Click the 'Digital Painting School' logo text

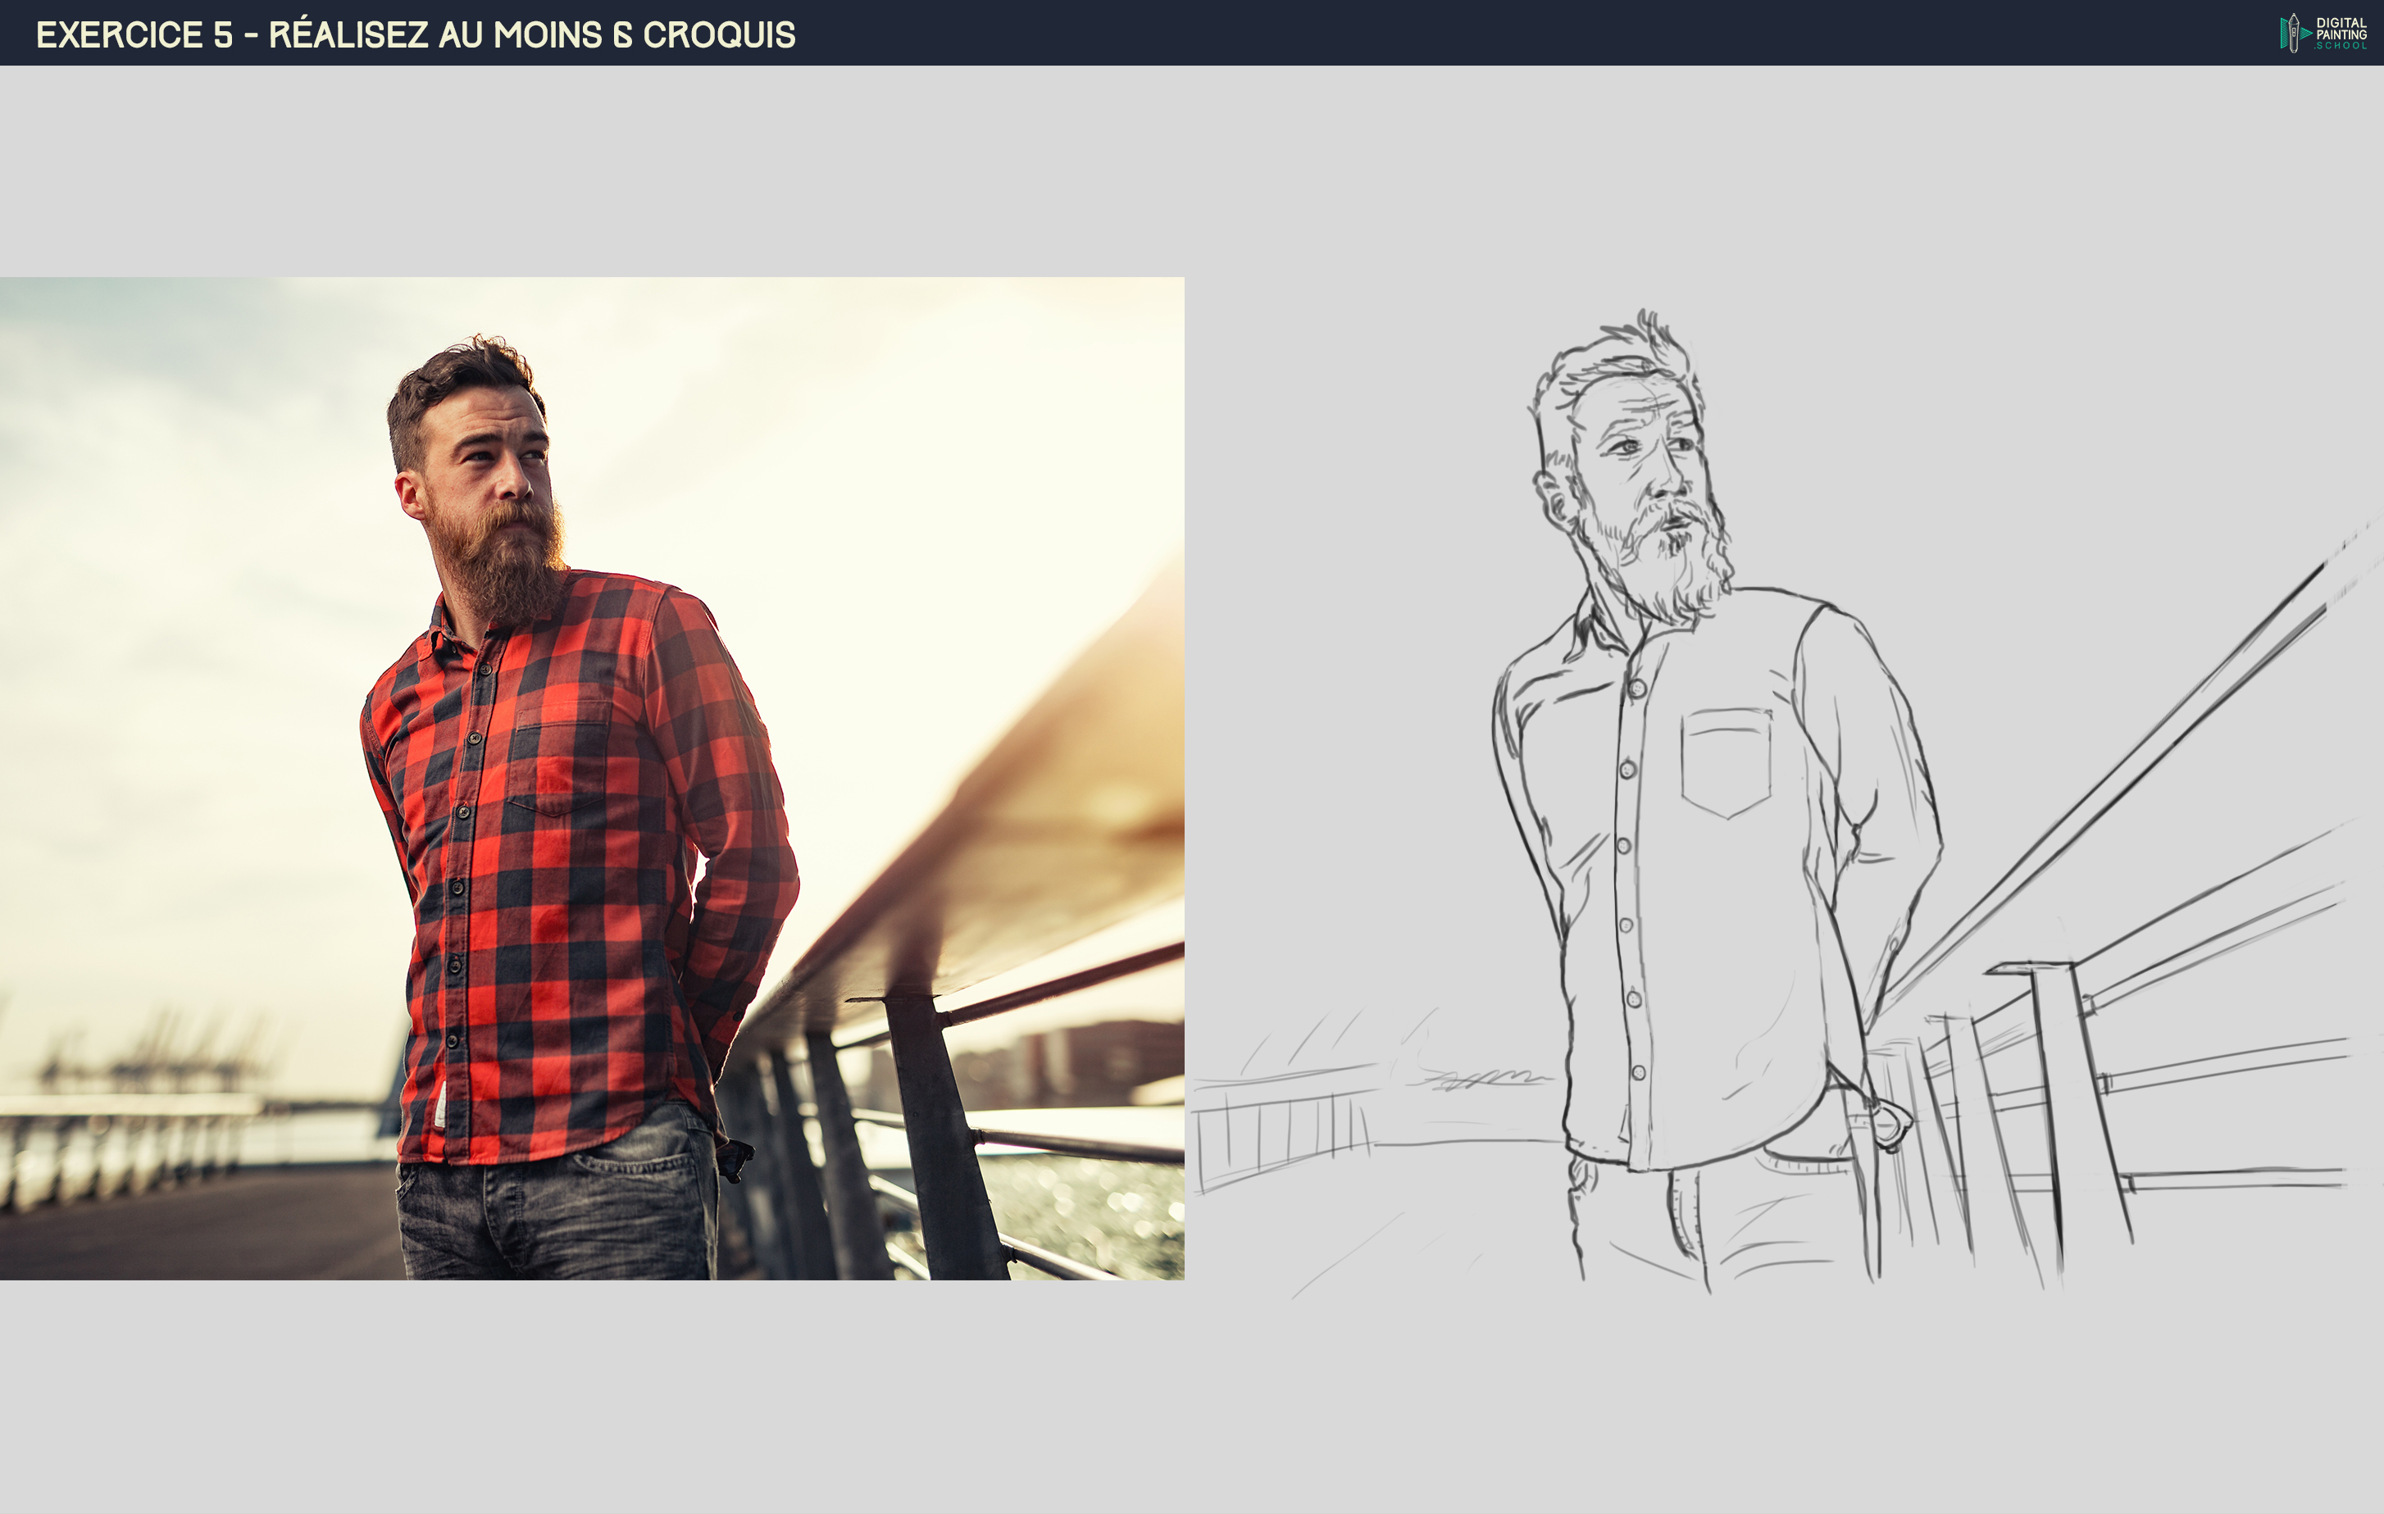tap(2341, 34)
